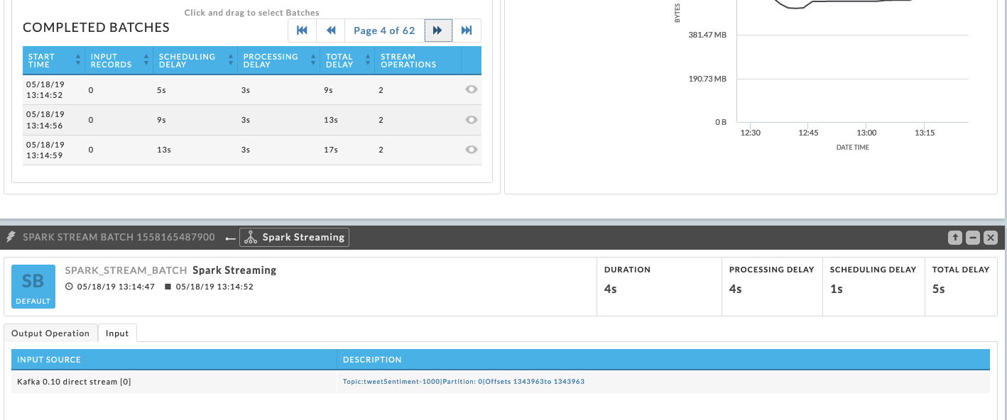The width and height of the screenshot is (1007, 420).
Task: Sort by Scheduling Delay column
Action: pyautogui.click(x=195, y=60)
